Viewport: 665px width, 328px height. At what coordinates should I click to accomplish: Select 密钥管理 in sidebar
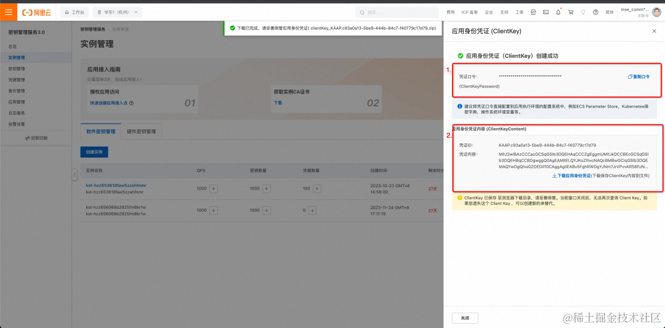[17, 68]
